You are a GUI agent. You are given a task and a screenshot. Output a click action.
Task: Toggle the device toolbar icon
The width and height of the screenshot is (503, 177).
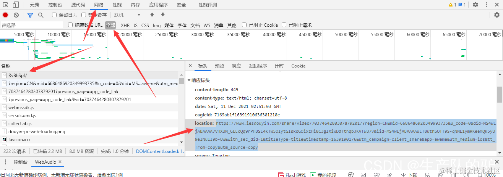click(x=16, y=5)
